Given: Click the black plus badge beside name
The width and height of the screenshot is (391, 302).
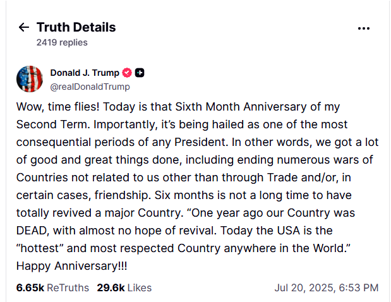Looking at the screenshot, I should click(140, 73).
